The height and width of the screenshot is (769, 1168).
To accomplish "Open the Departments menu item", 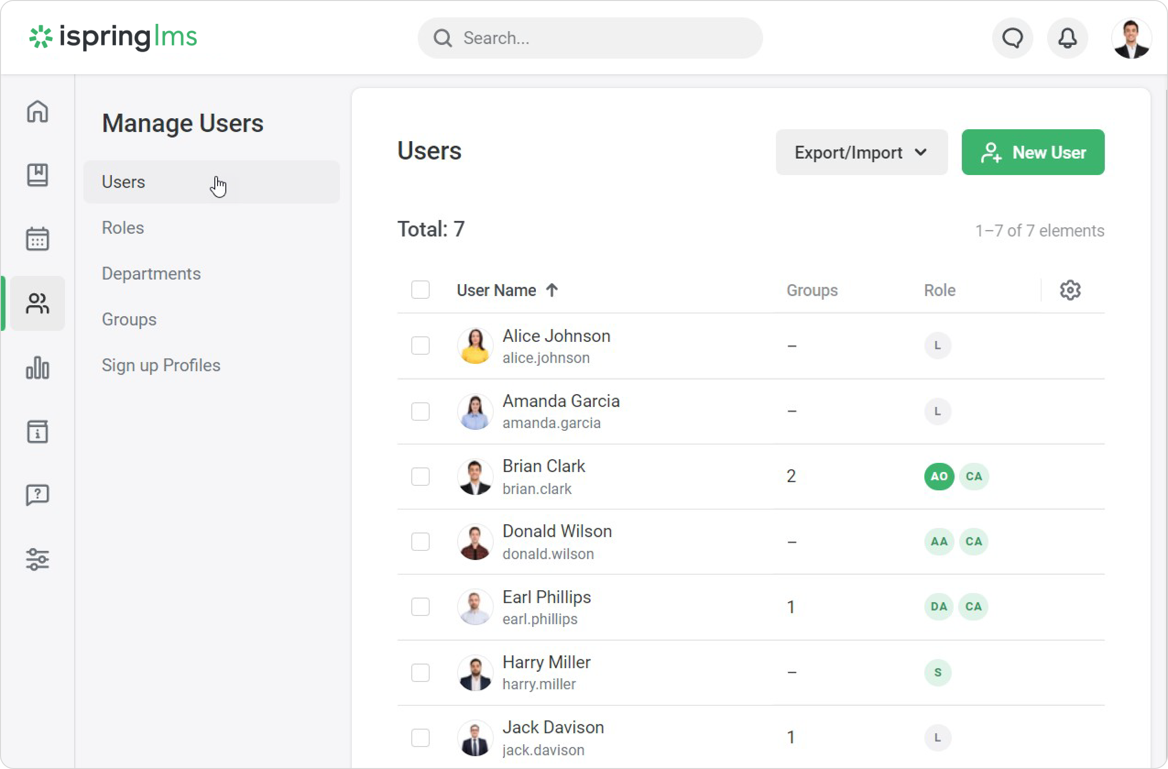I will (151, 274).
